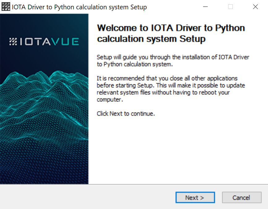
Task: Click the window title "IOTA Driver to Python calculation system Setup"
Action: (x=79, y=7)
